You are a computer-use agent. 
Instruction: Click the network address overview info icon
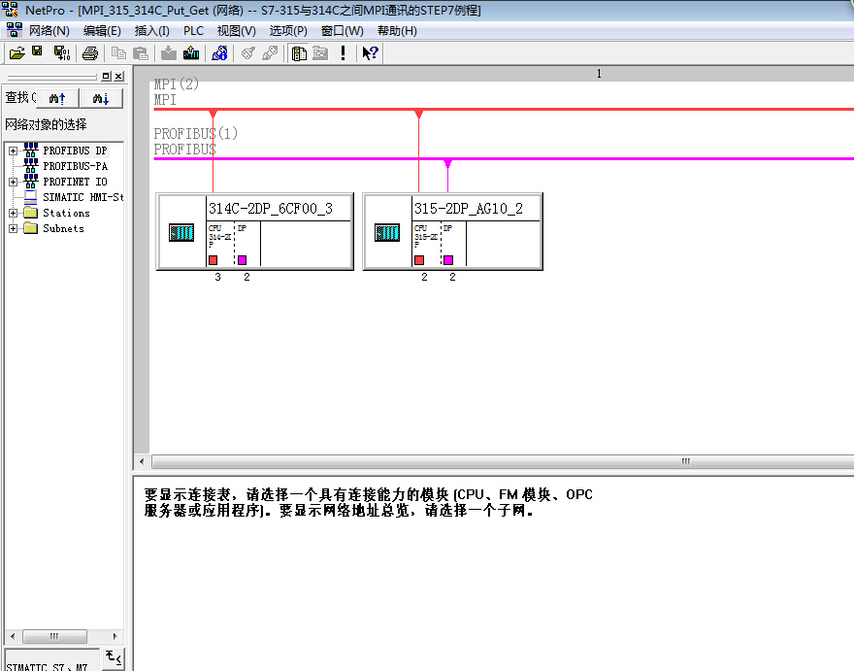click(219, 52)
